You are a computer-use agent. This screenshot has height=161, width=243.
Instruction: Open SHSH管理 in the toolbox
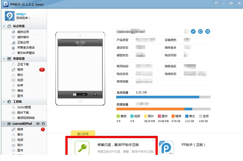click(x=24, y=107)
